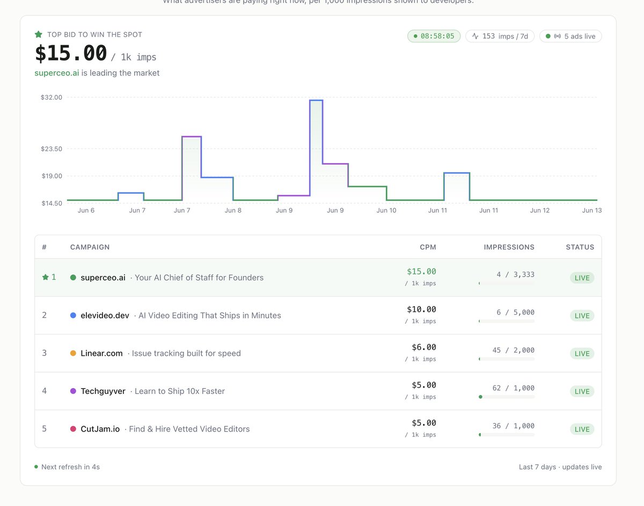Image resolution: width=644 pixels, height=506 pixels.
Task: Click the activity pulse icon in imps badge
Action: tap(475, 36)
